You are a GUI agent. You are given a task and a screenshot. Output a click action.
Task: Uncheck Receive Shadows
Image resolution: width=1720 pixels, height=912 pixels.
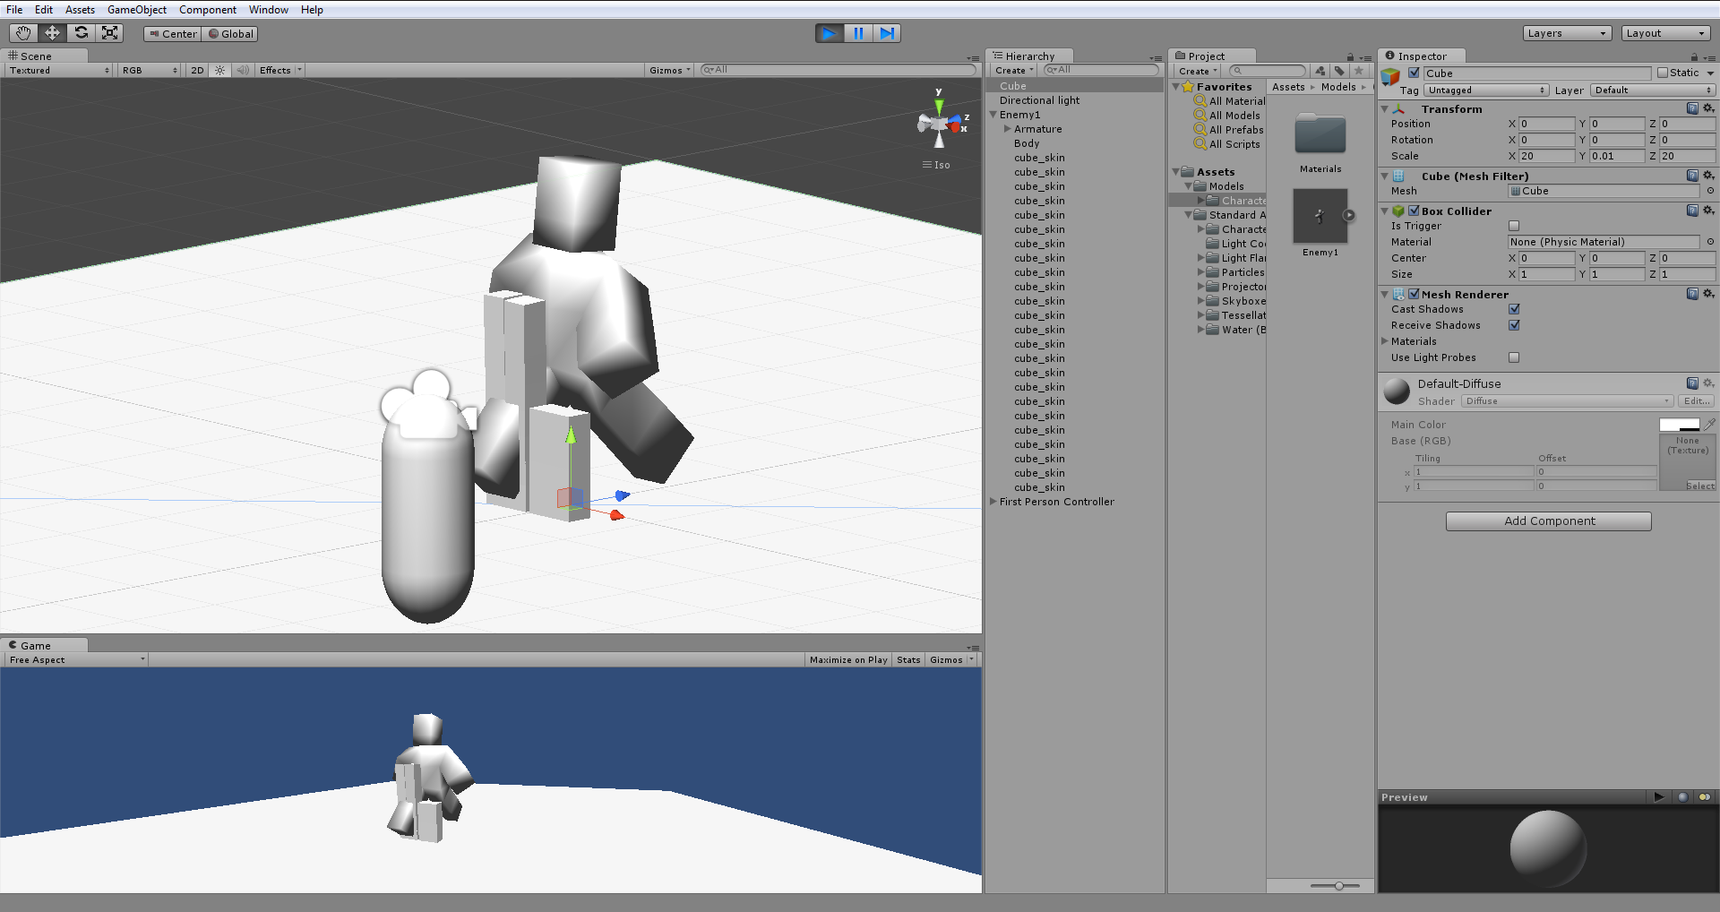point(1514,325)
